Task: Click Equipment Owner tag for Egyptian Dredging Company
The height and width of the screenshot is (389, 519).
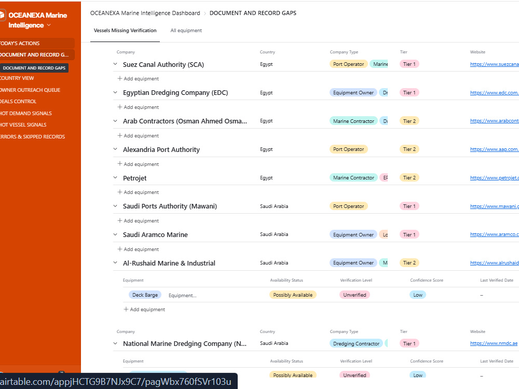Action: [x=353, y=93]
